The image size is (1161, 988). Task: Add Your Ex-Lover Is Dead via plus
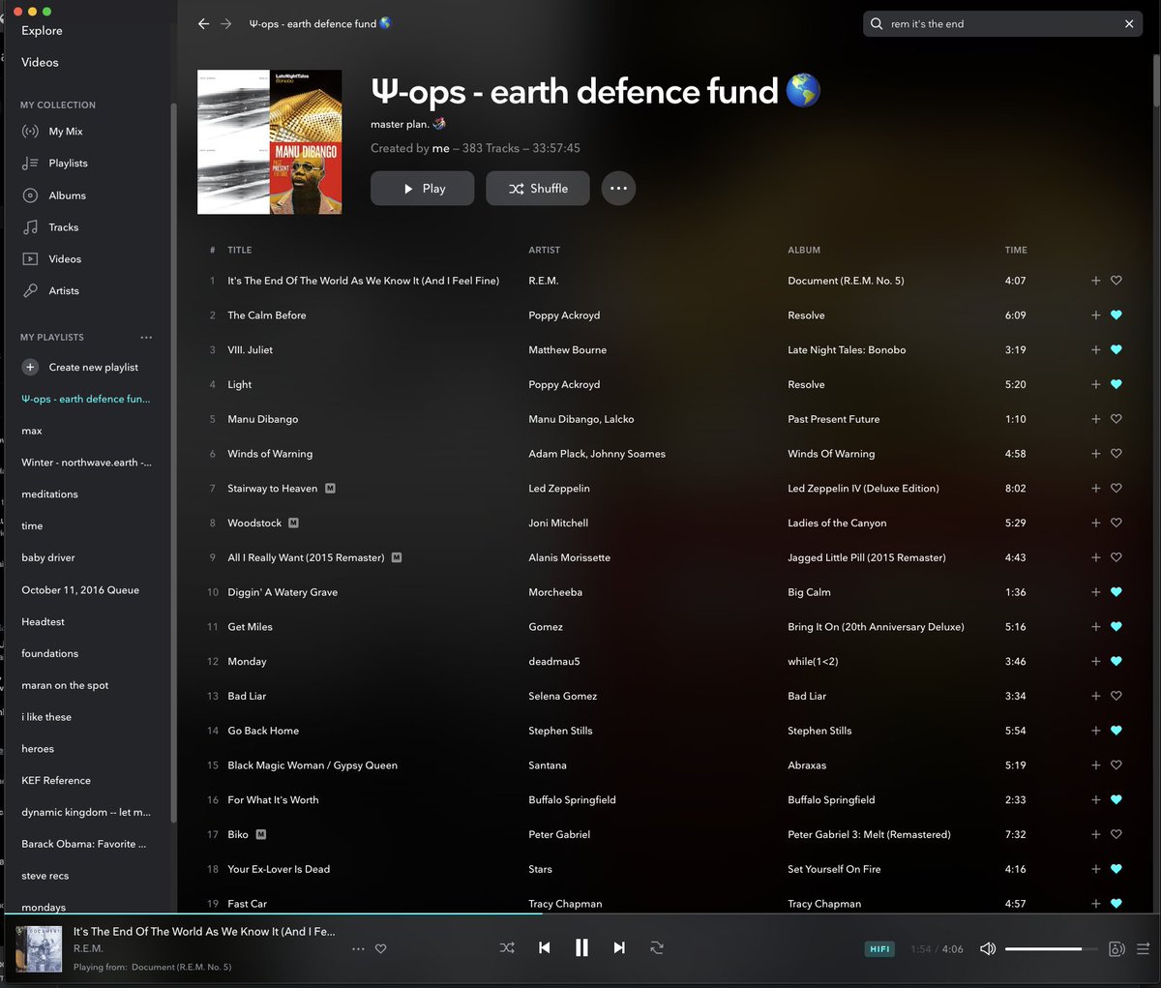pos(1095,869)
